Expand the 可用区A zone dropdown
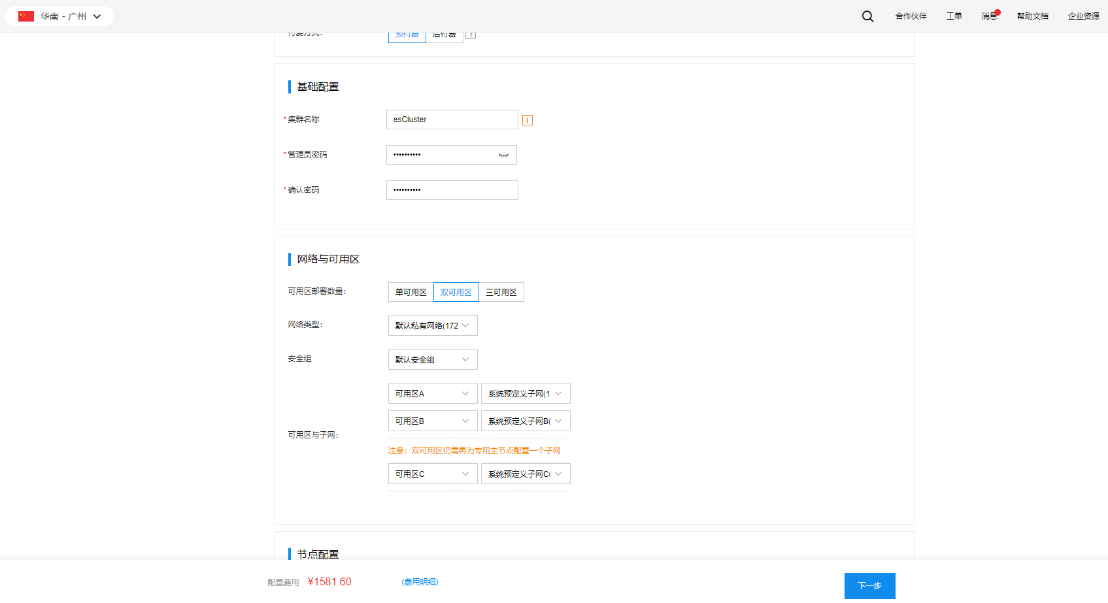The height and width of the screenshot is (603, 1108). 432,393
